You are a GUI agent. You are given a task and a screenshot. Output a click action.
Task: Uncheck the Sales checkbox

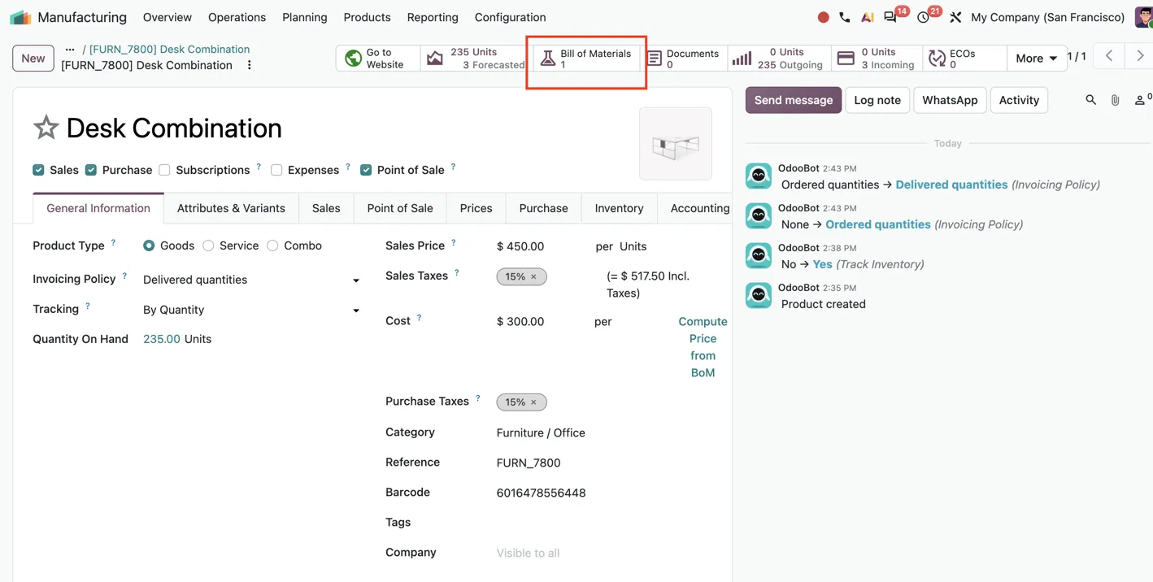[38, 170]
